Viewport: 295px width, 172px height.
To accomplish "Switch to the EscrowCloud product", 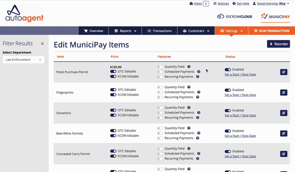I will coord(235,17).
